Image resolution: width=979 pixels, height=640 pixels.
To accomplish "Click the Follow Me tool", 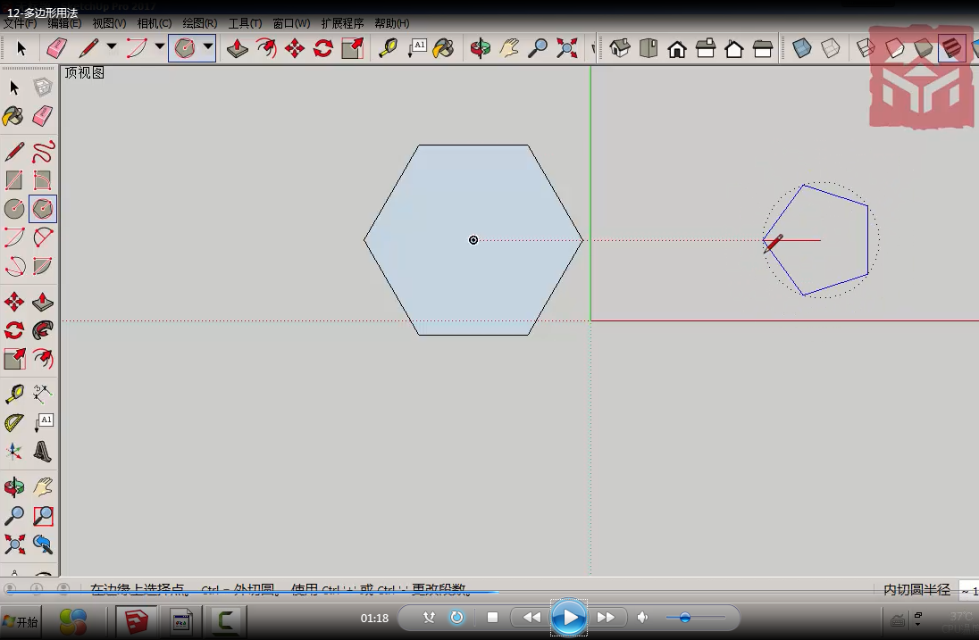I will 43,330.
